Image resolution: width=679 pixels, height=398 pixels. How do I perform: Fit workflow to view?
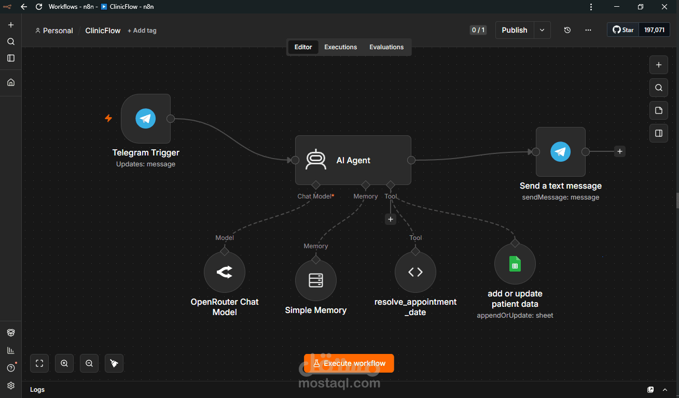click(39, 363)
